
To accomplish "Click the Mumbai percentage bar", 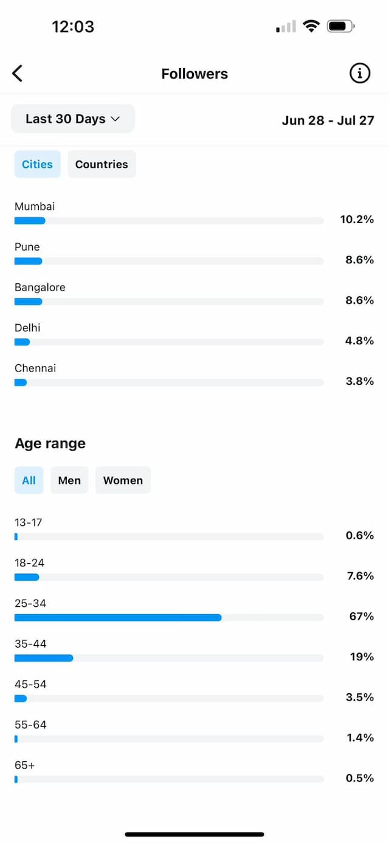I will coord(169,221).
